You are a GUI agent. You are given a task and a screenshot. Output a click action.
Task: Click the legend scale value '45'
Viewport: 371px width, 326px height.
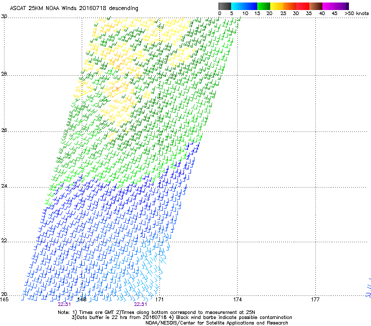[x=334, y=14]
